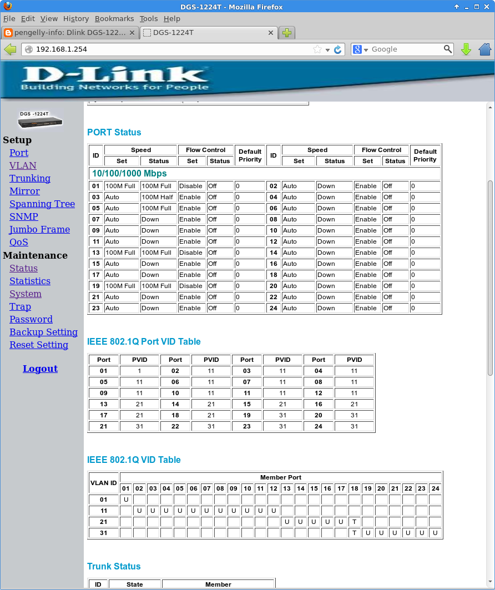The height and width of the screenshot is (590, 495).
Task: Click the page vertical scrollbar thumb
Action: point(490,278)
